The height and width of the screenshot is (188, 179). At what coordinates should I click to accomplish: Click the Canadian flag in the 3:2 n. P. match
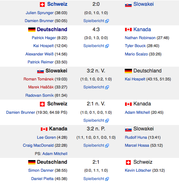click(x=44, y=129)
